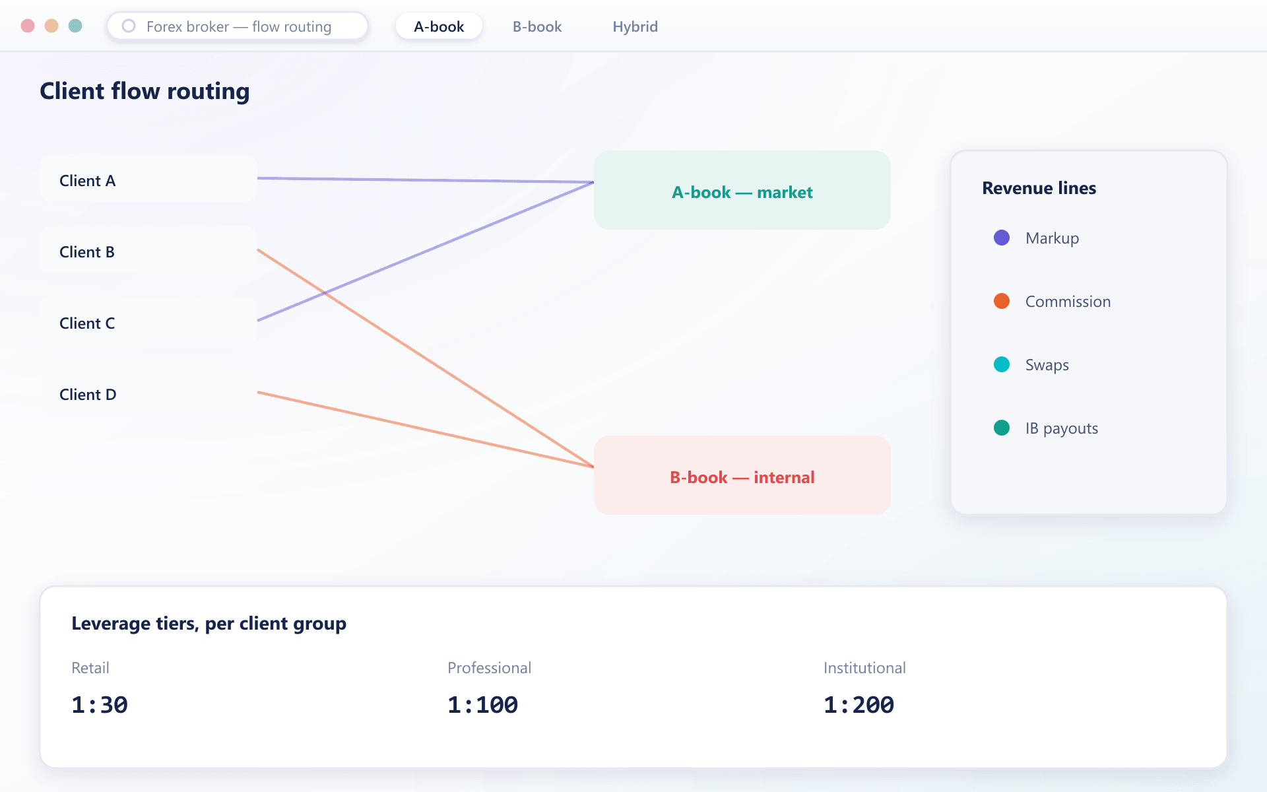Click the Institutional tier label
Screen dimensions: 1267x792
[864, 668]
